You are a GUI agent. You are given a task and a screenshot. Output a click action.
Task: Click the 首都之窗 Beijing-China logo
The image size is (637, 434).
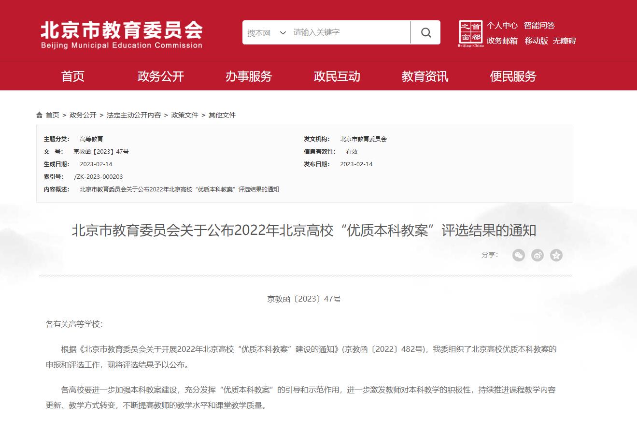pos(470,33)
